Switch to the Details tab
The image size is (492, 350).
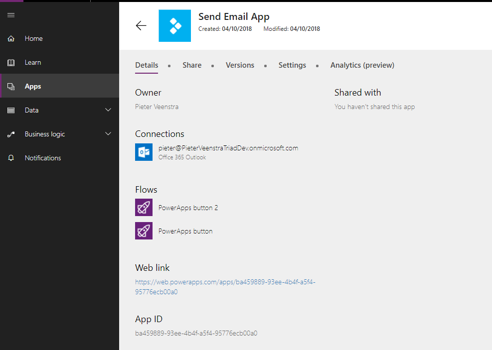pos(147,65)
